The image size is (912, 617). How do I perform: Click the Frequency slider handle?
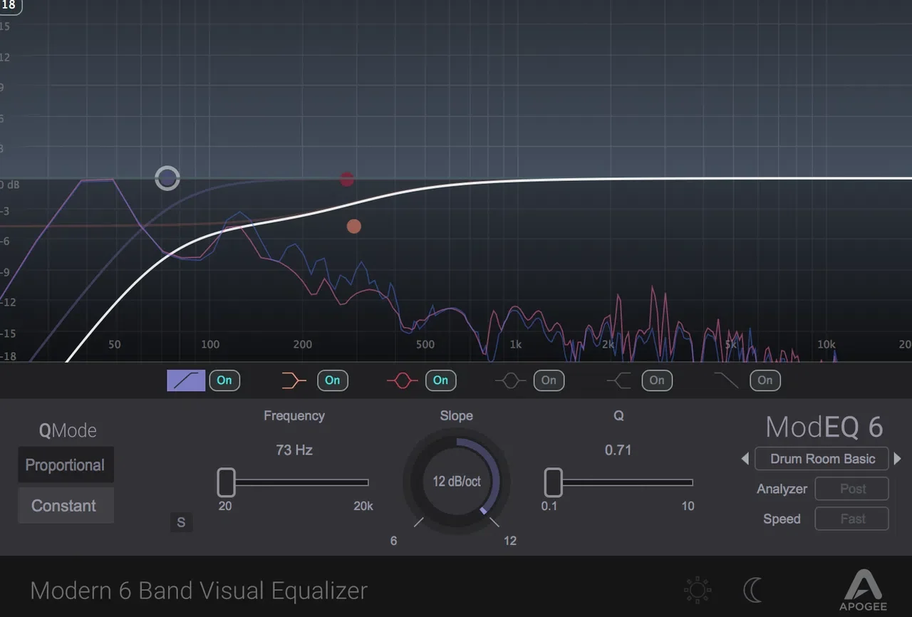[x=226, y=482]
